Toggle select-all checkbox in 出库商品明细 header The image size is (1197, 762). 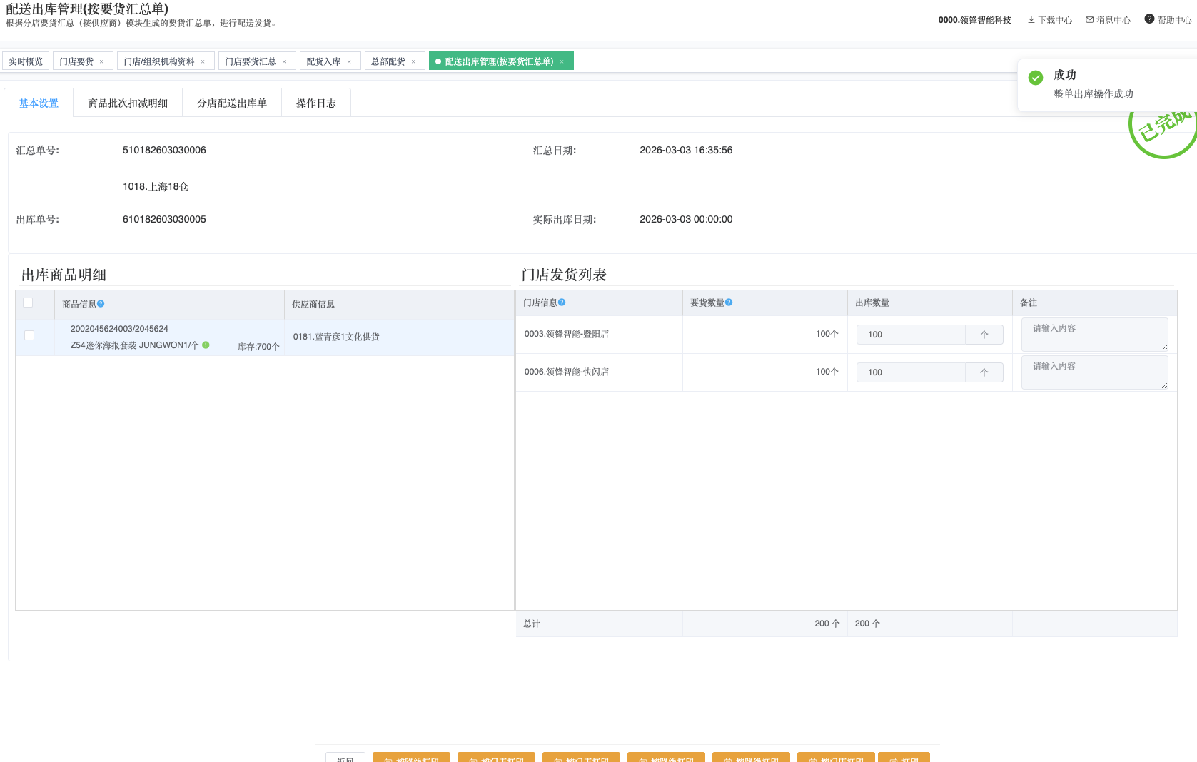click(x=29, y=303)
